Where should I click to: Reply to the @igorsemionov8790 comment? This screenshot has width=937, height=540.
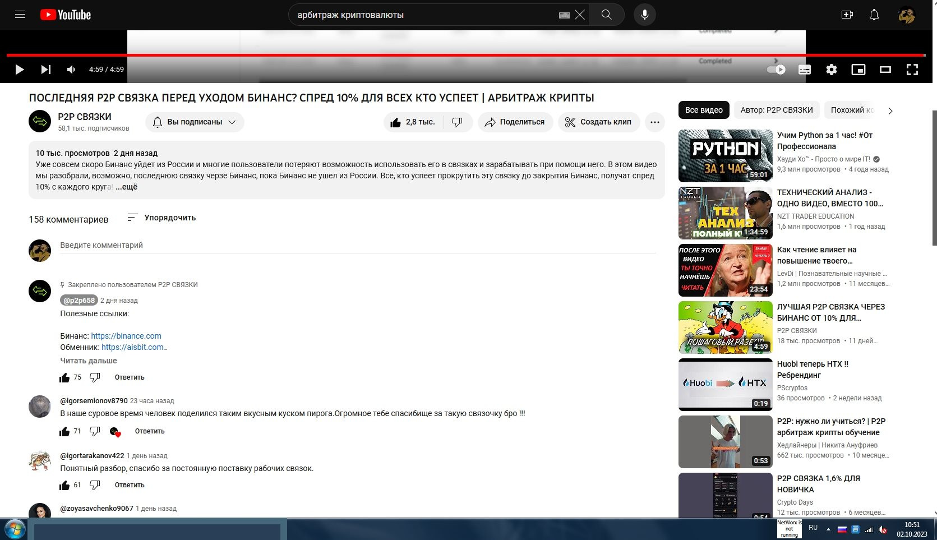click(150, 431)
